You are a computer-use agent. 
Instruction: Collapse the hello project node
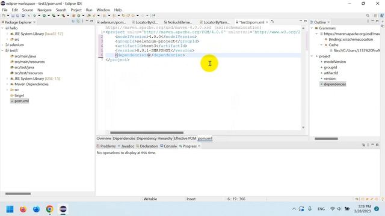tap(2, 28)
